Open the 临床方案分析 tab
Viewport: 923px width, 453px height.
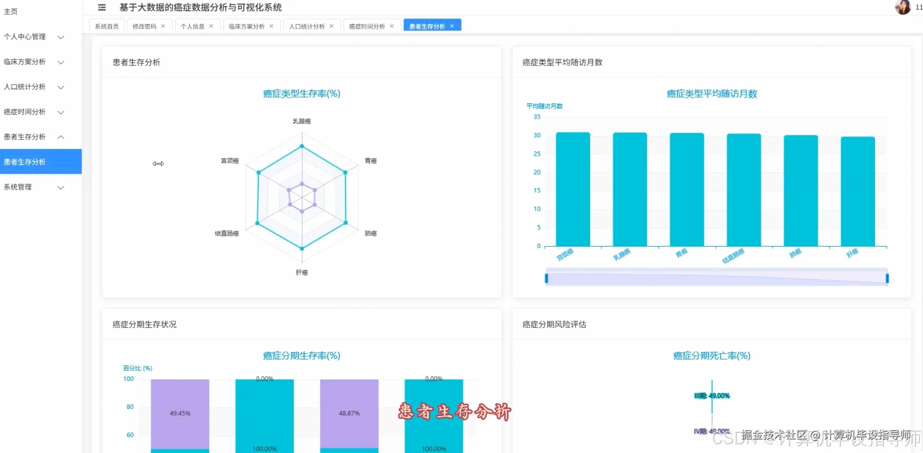246,26
